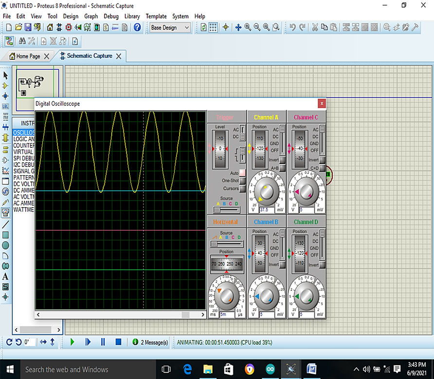Click the help question mark icon

point(137,28)
